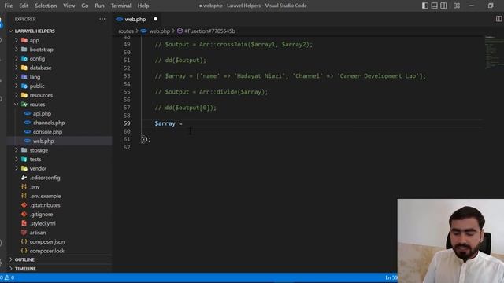Open .editorconfig file

click(45, 178)
